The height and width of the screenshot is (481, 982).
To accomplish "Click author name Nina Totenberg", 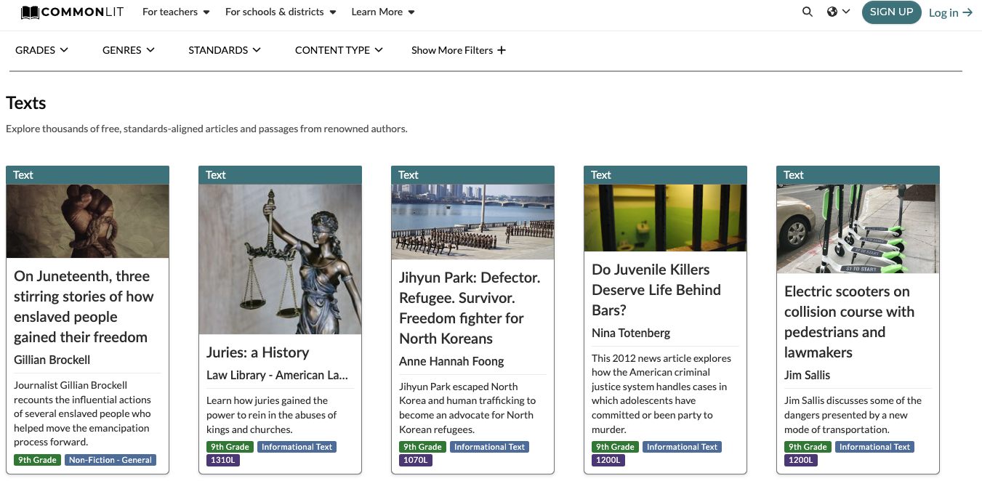I will point(631,333).
